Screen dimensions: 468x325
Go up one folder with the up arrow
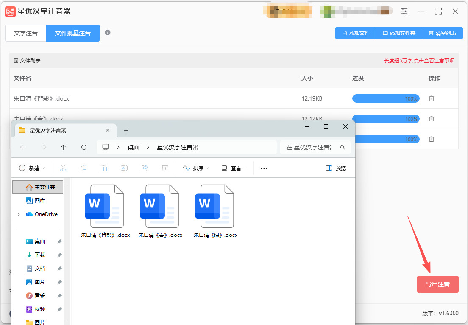tap(63, 147)
